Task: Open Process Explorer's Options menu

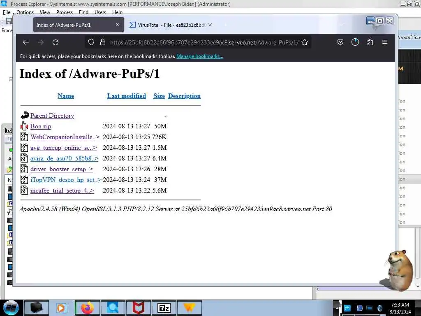Action: (25, 12)
